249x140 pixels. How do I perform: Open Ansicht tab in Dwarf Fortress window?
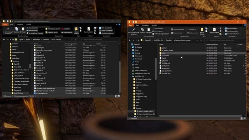[x=29, y=24]
